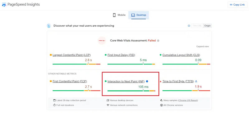This screenshot has height=113, width=249.
Task: Click the real users experience icon
Action: click(49, 26)
